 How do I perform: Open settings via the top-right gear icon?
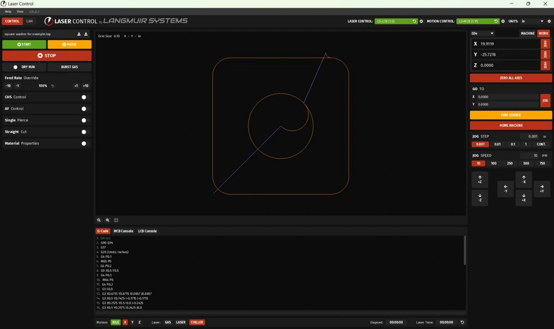click(x=549, y=21)
